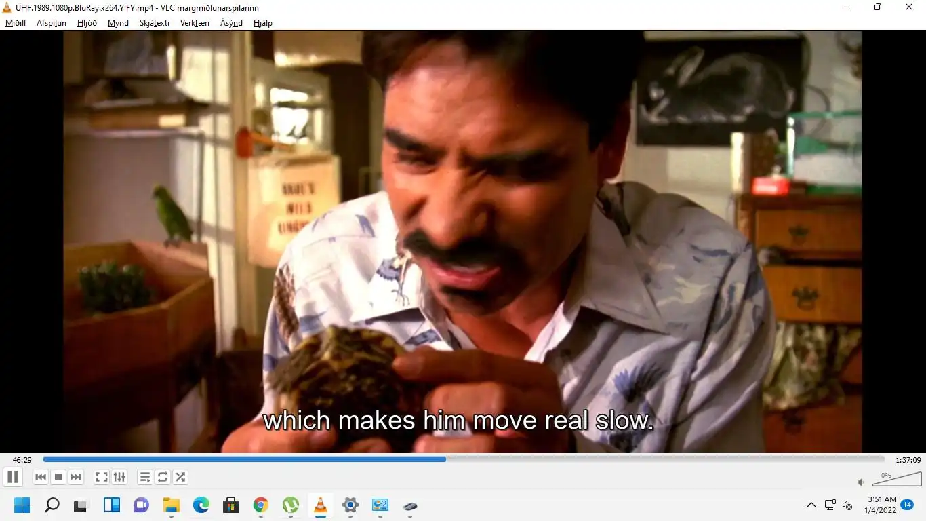Launch Google Chrome from taskbar

coord(260,505)
